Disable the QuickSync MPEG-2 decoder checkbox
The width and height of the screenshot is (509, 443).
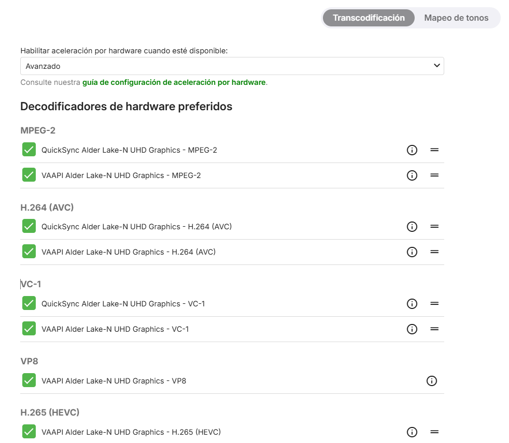point(29,150)
